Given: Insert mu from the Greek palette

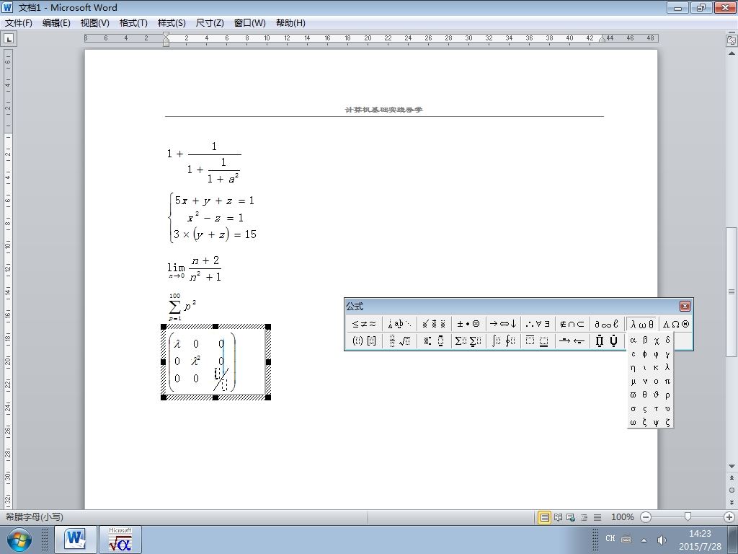Looking at the screenshot, I should pyautogui.click(x=633, y=381).
